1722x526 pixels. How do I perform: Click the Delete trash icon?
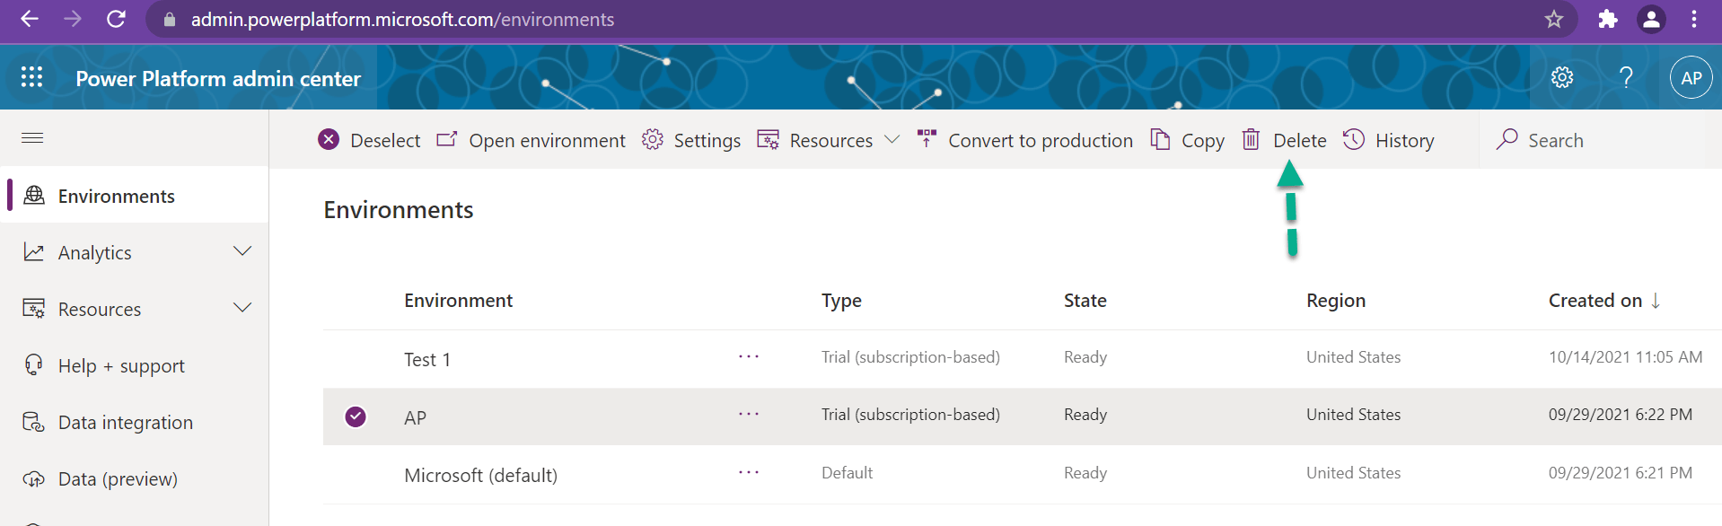(1251, 139)
